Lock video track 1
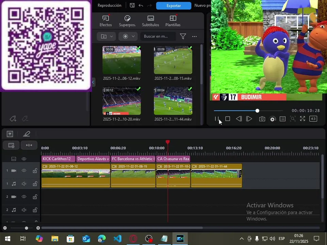327x245 pixels. click(x=35, y=170)
